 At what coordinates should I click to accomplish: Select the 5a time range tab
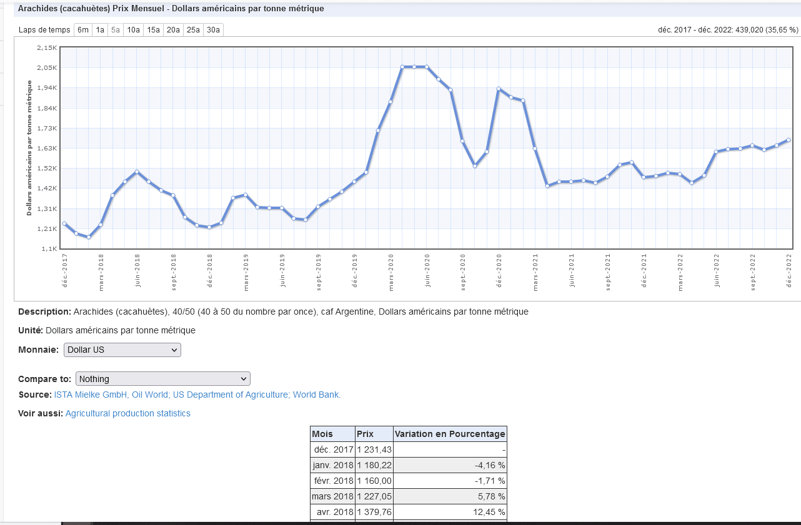coord(116,30)
